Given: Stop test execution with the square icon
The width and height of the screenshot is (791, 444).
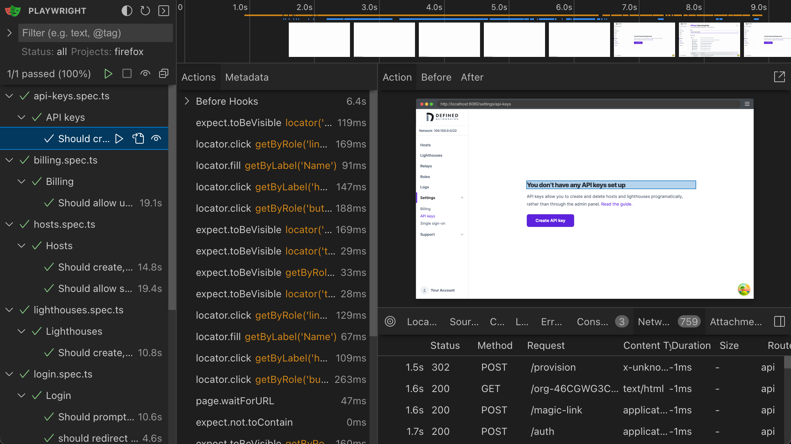Looking at the screenshot, I should pos(127,73).
